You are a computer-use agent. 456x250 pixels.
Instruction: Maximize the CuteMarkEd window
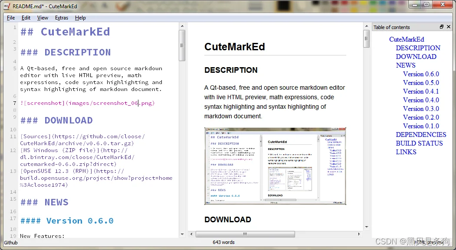pos(426,5)
